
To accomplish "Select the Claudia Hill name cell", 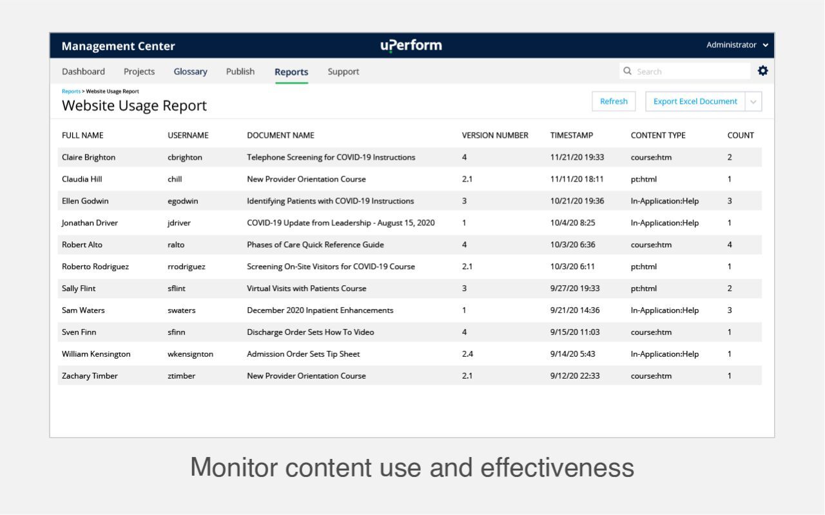I will pyautogui.click(x=82, y=179).
